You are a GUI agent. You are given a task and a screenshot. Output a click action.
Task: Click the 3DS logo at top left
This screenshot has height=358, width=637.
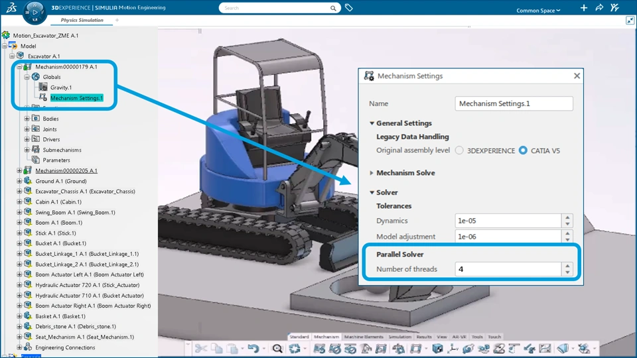[11, 7]
